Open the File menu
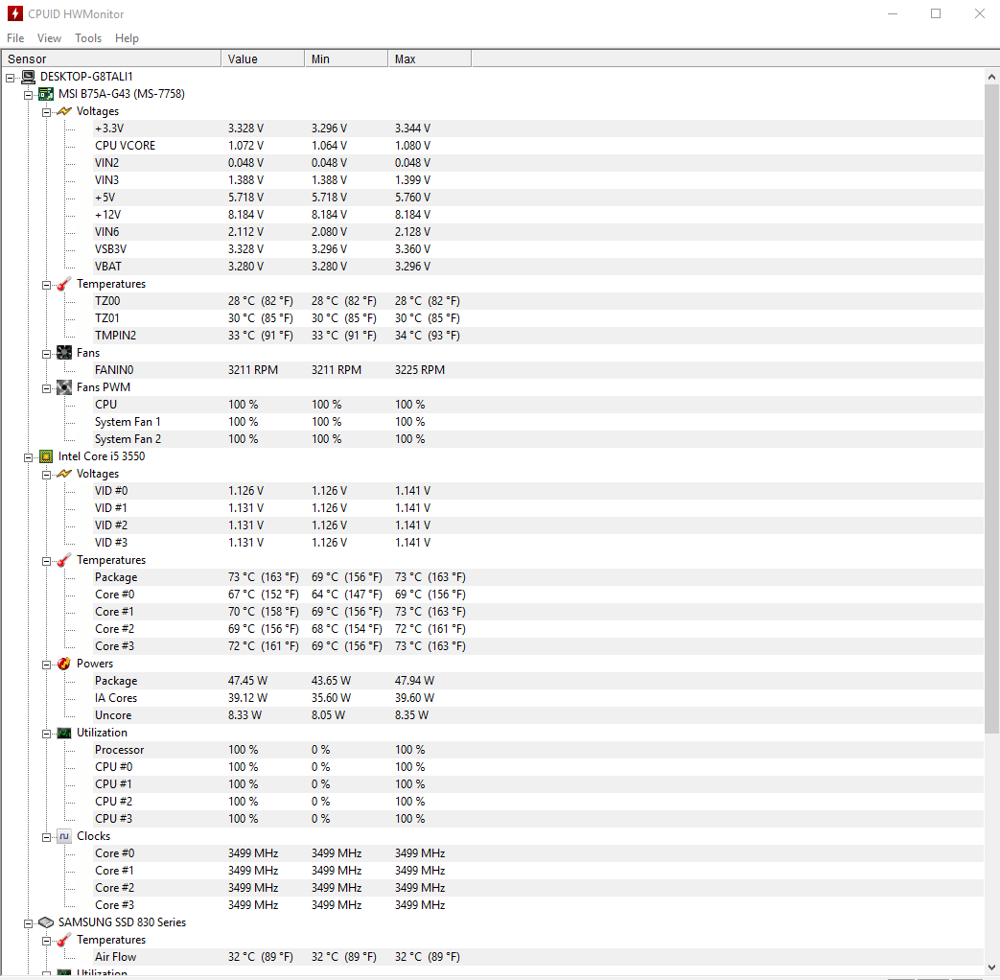This screenshot has height=980, width=1000. (x=15, y=38)
